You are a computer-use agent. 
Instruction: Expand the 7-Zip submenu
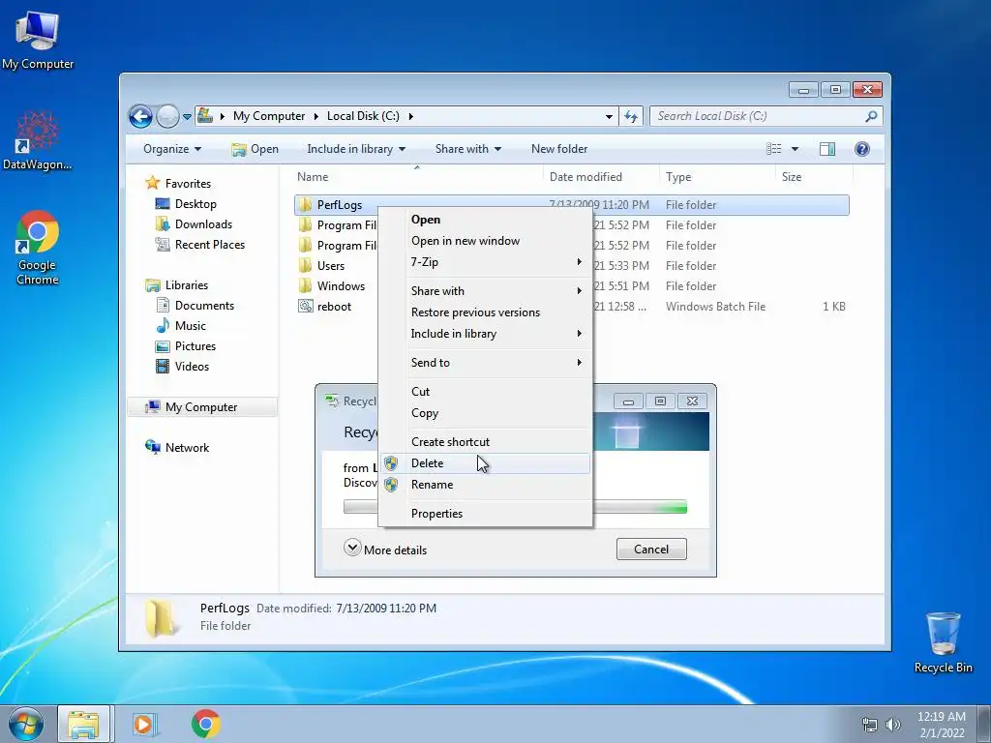pyautogui.click(x=486, y=262)
